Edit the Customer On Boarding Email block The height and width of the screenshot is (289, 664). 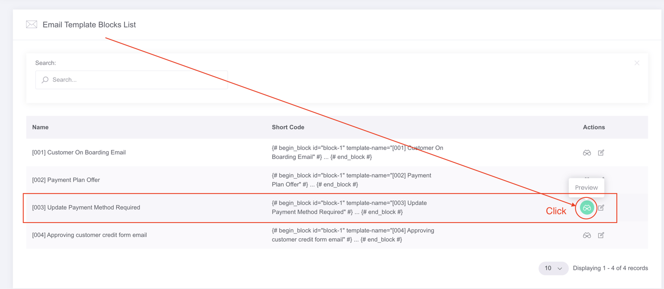(601, 153)
